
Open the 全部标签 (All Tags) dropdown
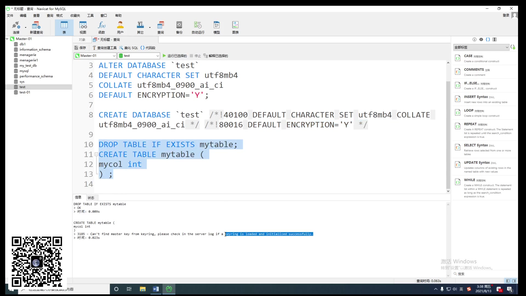pos(481,47)
